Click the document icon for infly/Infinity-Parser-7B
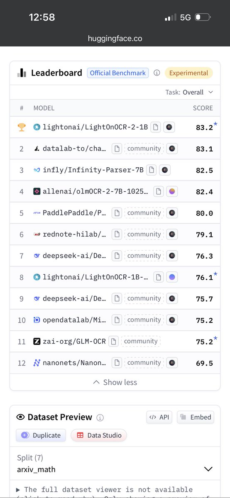230x498 pixels. point(152,170)
